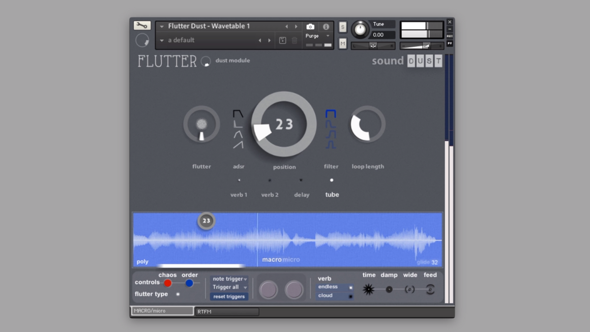Click the camera snapshot icon
Viewport: 590px width, 332px height.
click(x=310, y=27)
